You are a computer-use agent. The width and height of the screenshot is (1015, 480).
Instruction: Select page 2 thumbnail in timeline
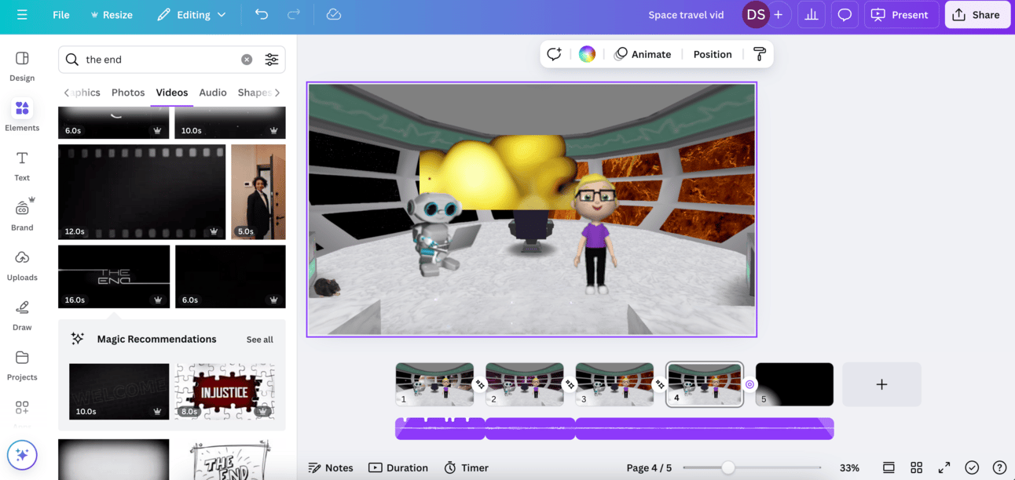(525, 384)
